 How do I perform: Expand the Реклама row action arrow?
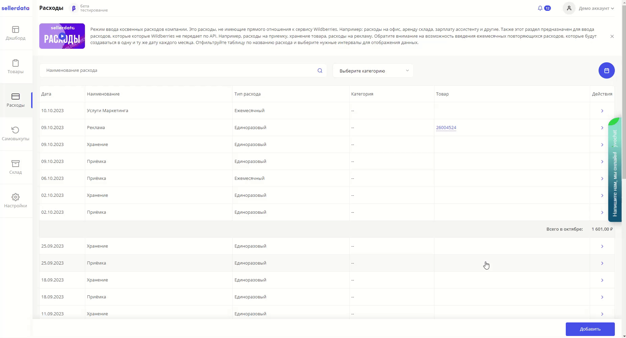tap(602, 128)
